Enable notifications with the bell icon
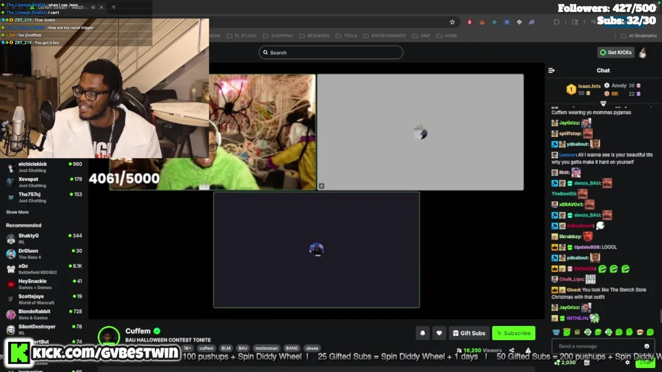This screenshot has width=662, height=372. pyautogui.click(x=423, y=333)
